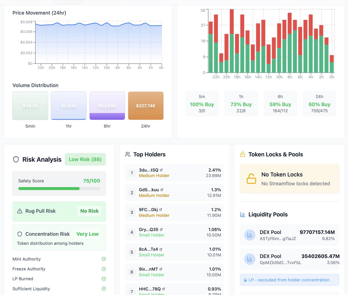Click the 9.82% pool share value
The width and height of the screenshot is (348, 295).
tap(328, 239)
